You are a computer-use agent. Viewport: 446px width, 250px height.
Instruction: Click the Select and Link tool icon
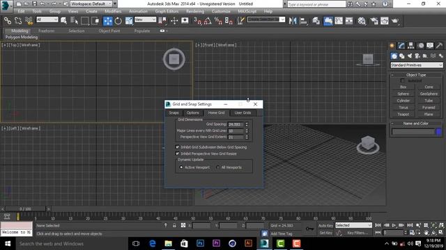(8, 21)
